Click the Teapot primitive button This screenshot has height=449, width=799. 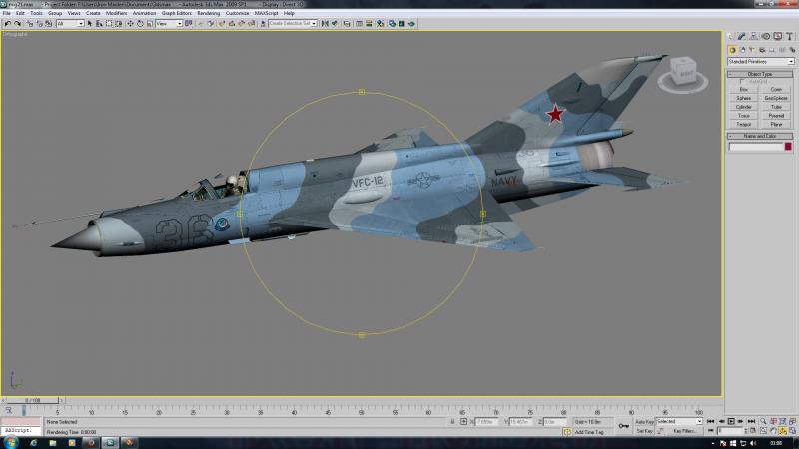click(743, 124)
